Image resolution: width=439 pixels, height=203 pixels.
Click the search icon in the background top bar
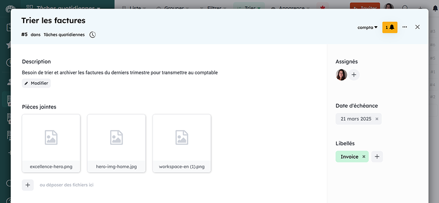[x=405, y=8]
